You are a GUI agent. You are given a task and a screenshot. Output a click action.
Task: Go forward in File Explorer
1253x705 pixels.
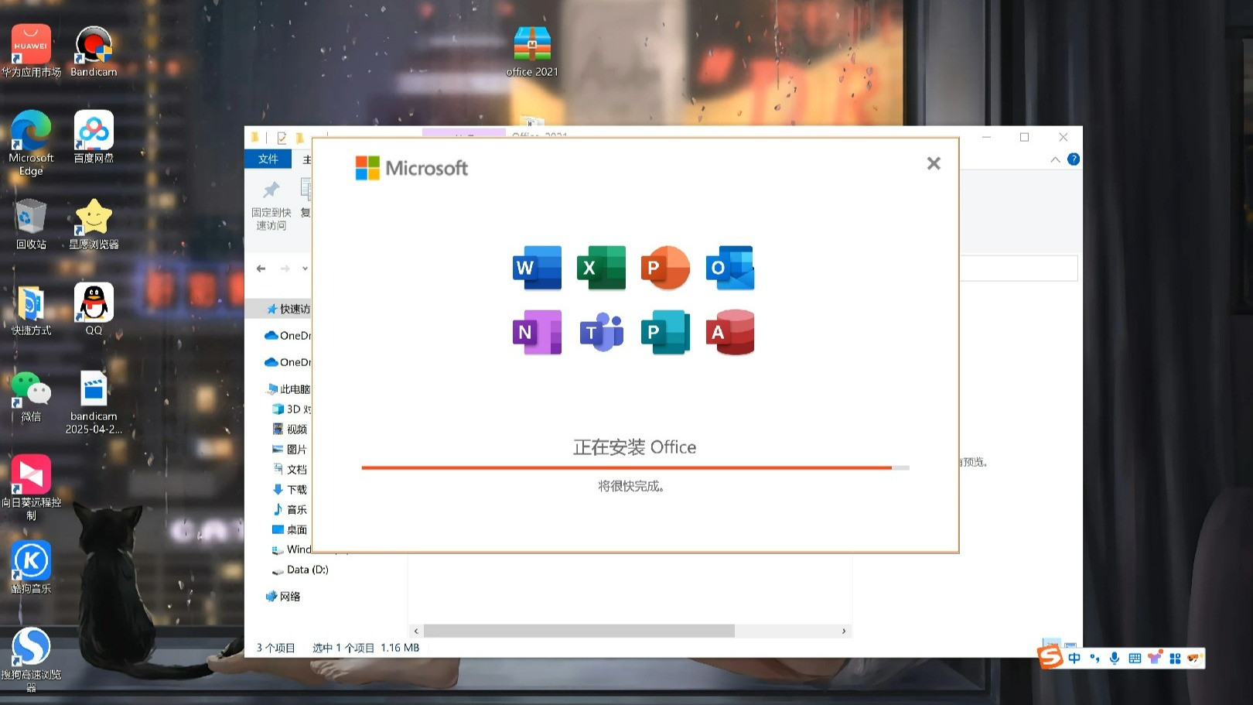click(285, 269)
